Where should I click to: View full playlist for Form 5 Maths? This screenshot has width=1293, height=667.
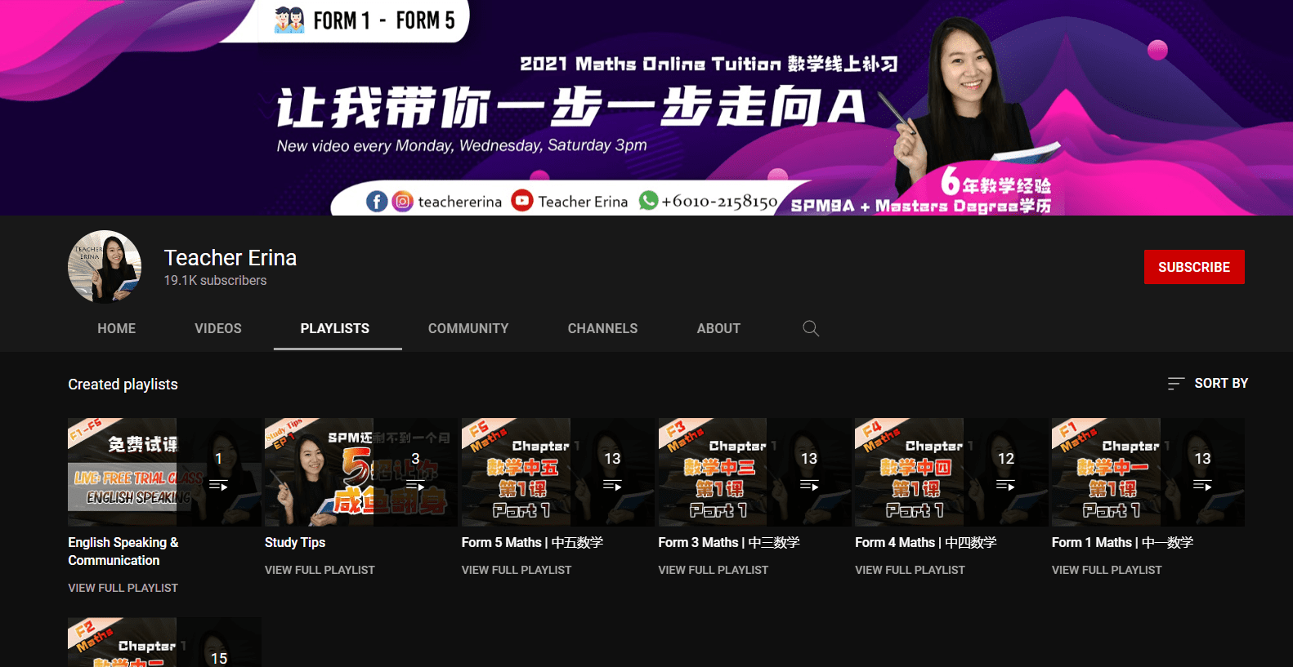(517, 570)
